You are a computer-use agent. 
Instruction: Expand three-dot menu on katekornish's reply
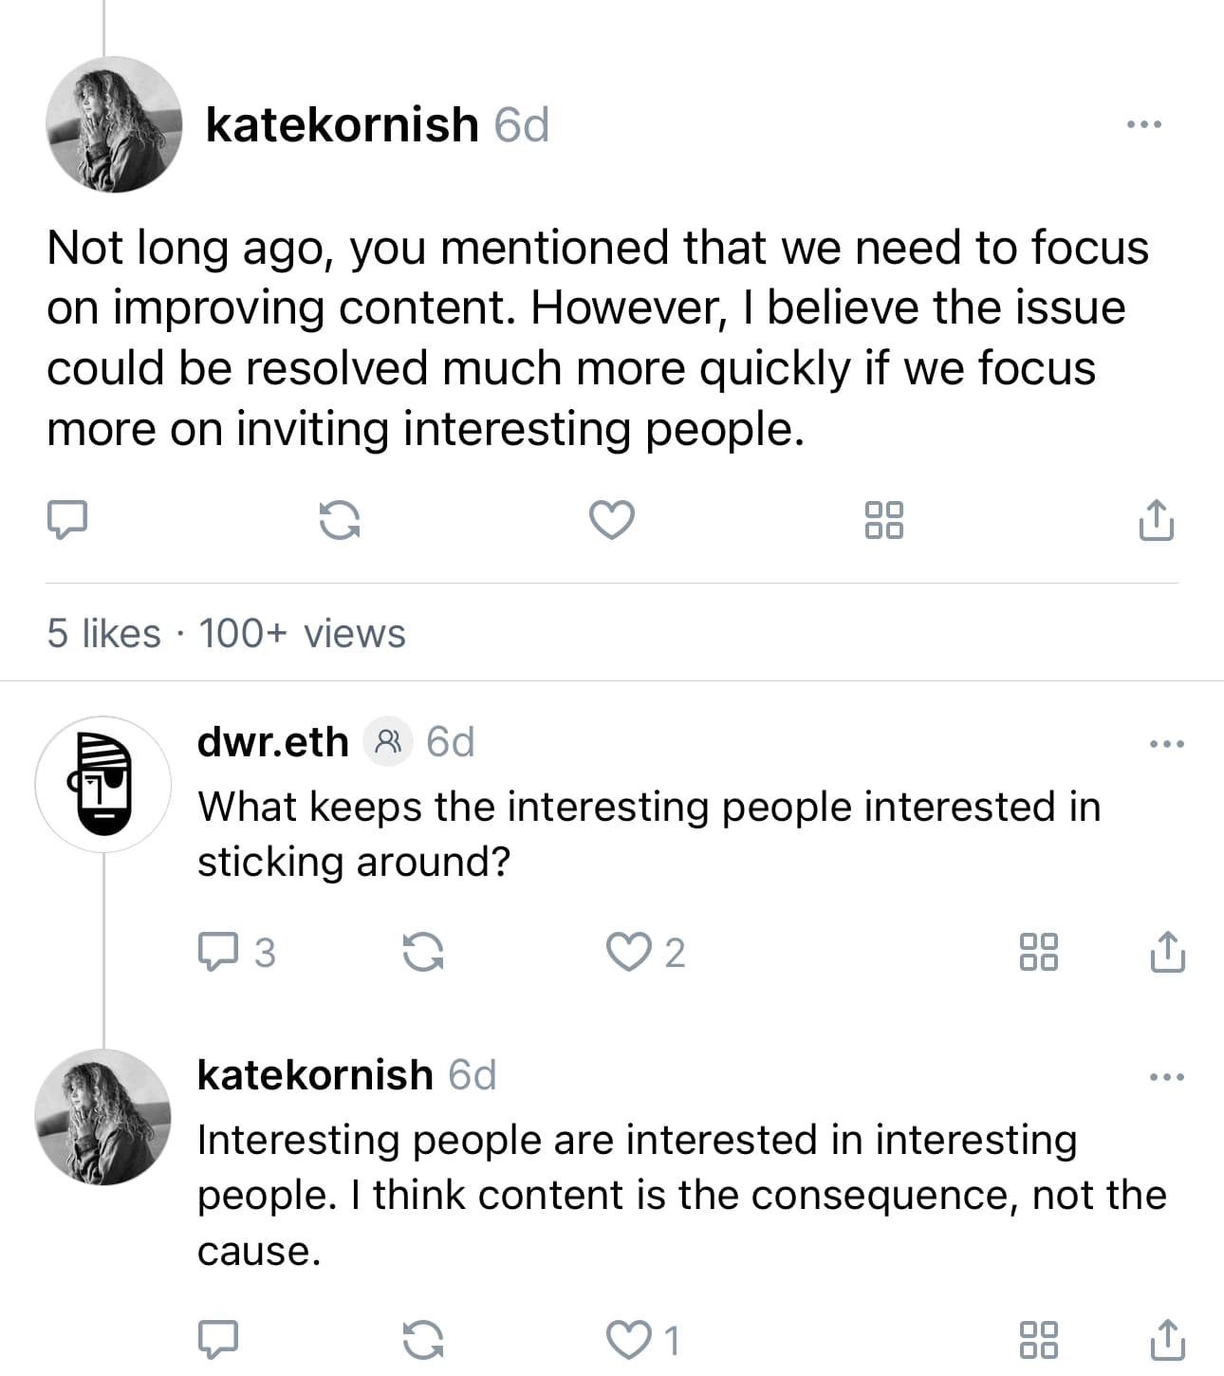[x=1167, y=1076]
